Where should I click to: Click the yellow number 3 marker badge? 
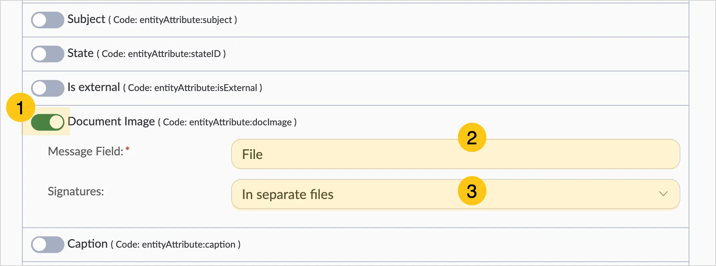(x=472, y=191)
